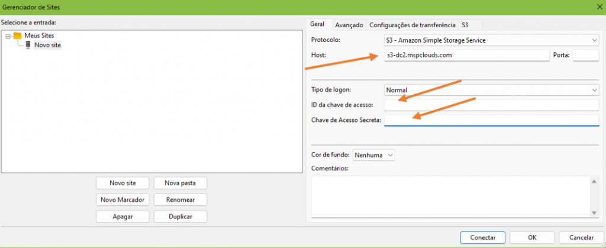Viewport: 606px width, 248px height.
Task: Switch to the Avançado tab
Action: click(x=349, y=25)
